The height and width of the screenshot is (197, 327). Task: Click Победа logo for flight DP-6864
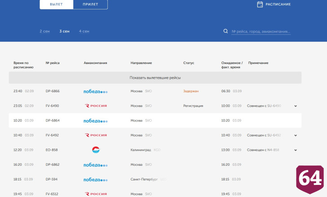(96, 121)
